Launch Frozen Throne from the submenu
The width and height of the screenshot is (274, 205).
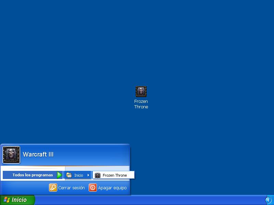114,175
